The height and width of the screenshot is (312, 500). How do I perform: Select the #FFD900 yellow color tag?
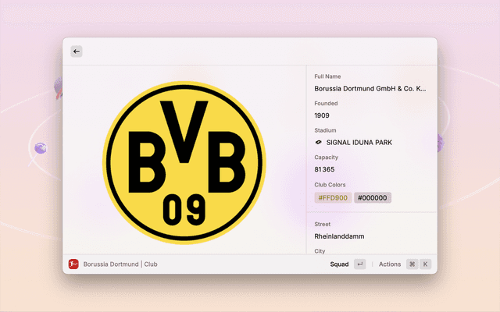pyautogui.click(x=333, y=198)
